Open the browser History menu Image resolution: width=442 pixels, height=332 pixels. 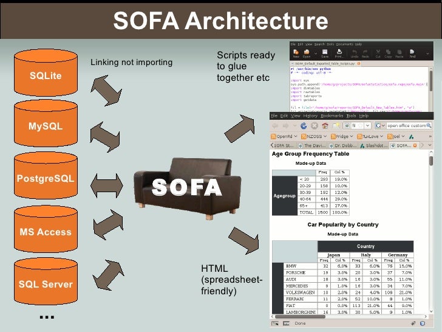(x=310, y=116)
